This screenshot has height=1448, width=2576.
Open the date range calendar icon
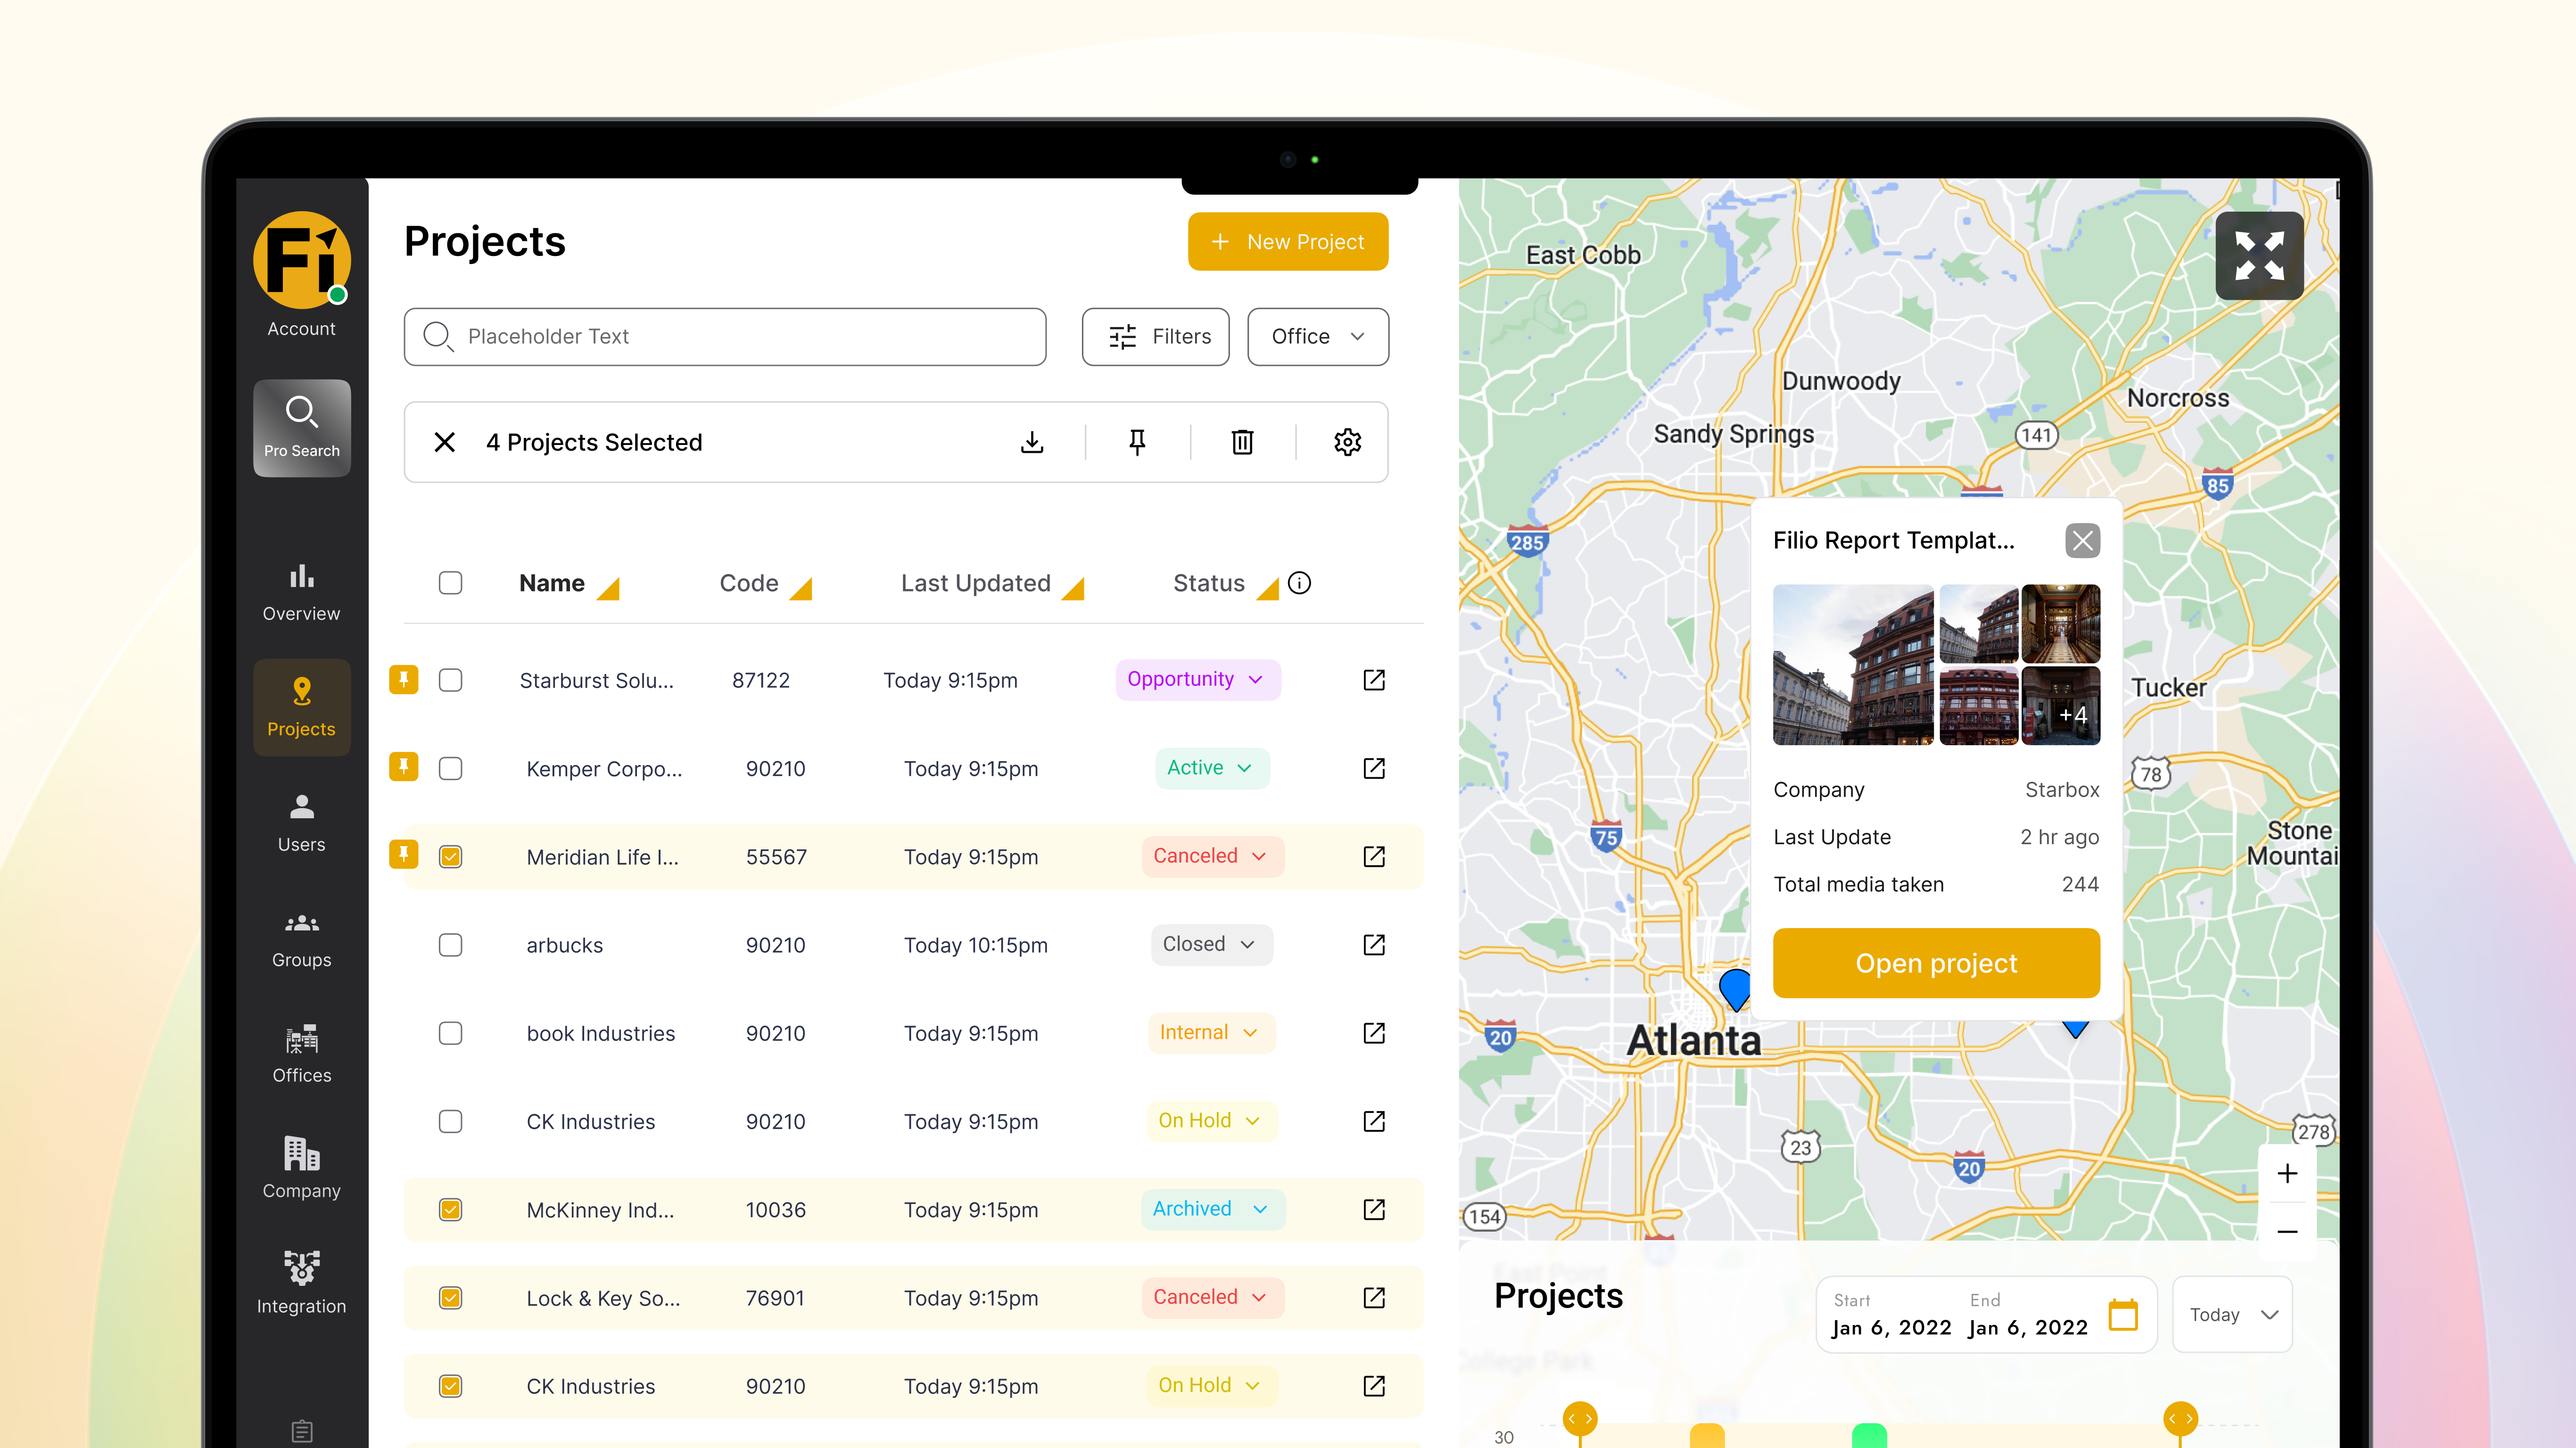tap(2123, 1314)
